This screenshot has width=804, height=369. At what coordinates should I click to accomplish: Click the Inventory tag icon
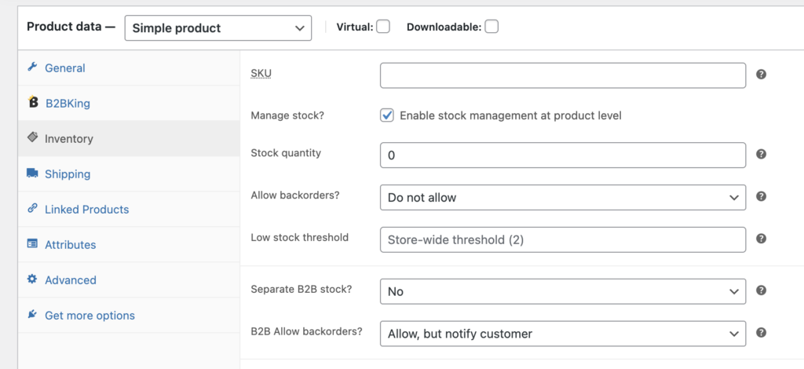click(x=32, y=137)
